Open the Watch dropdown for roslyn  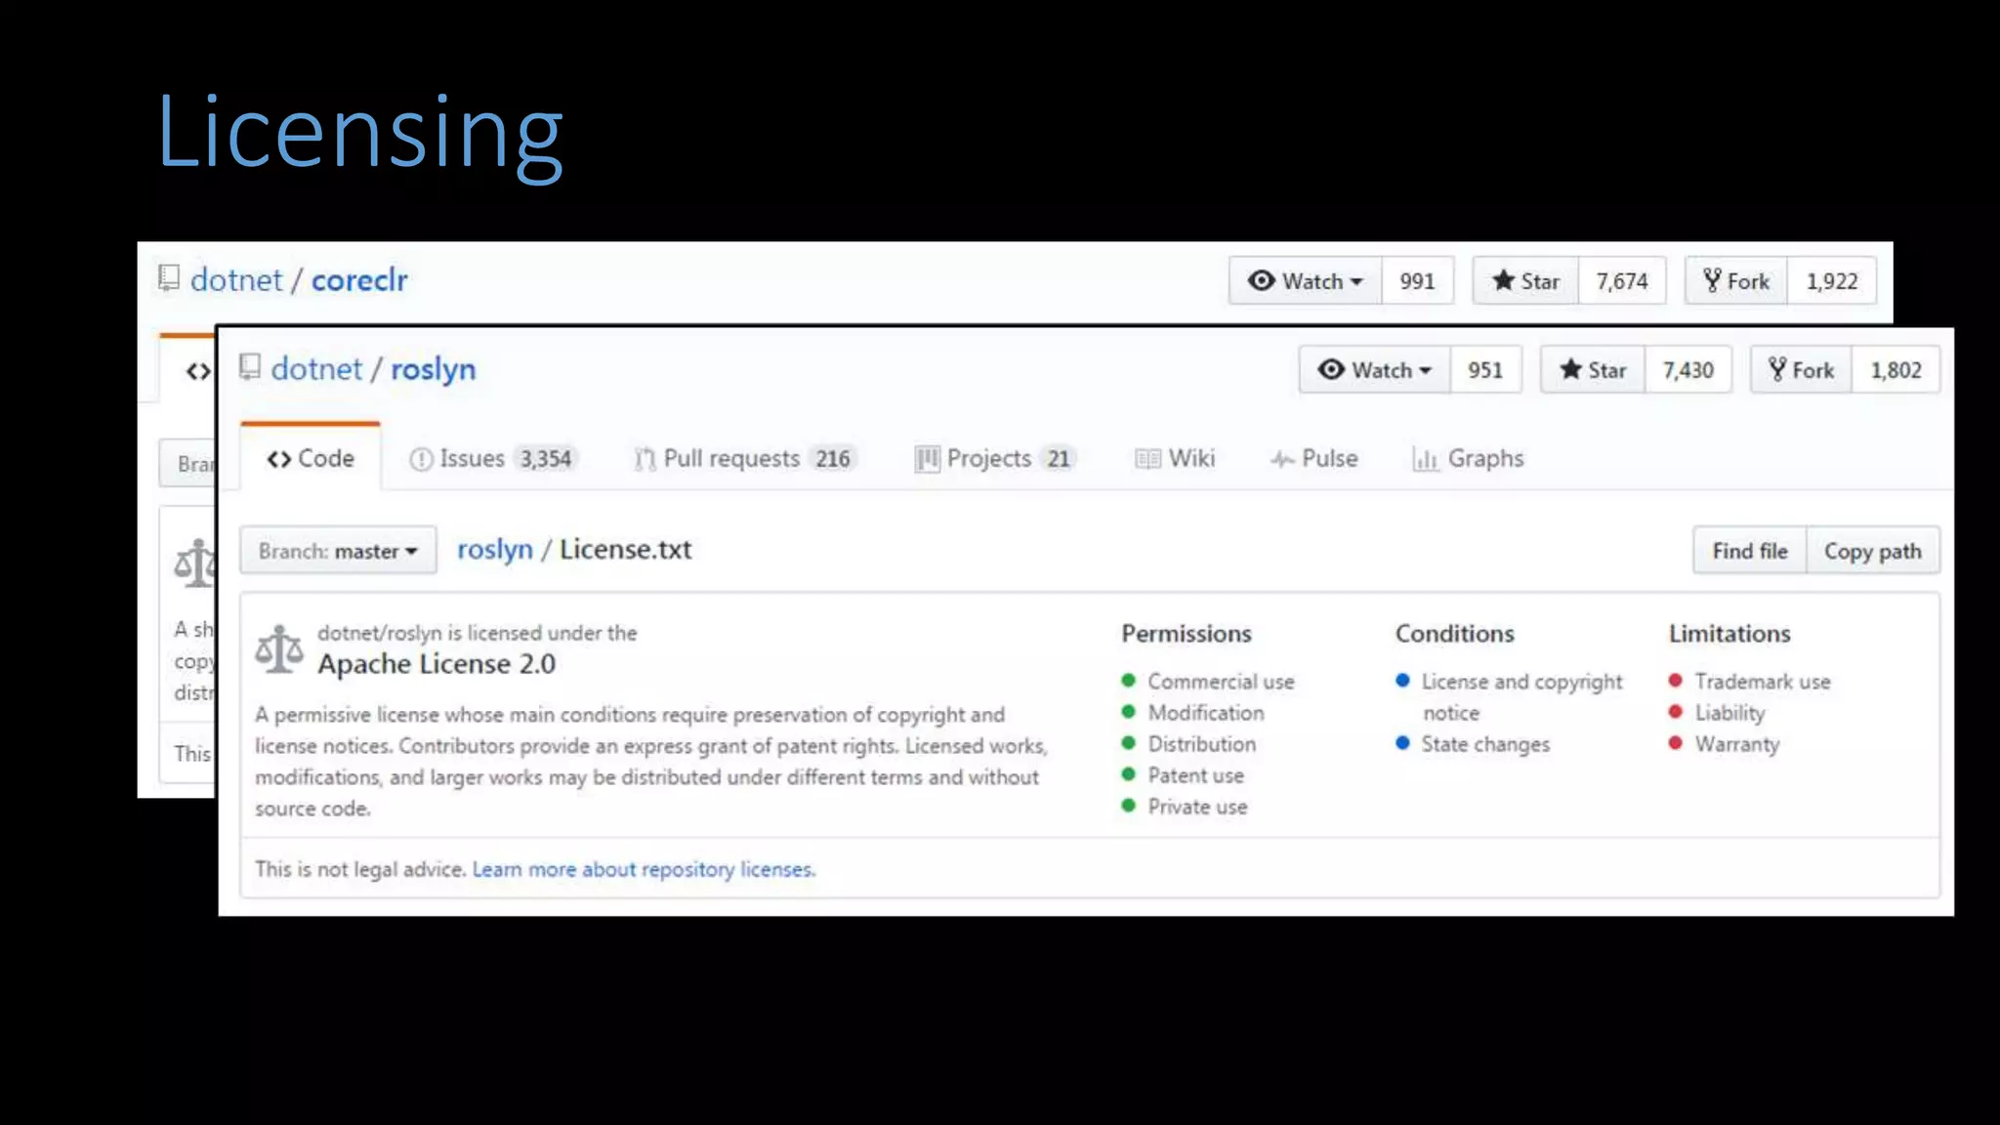[x=1375, y=370]
